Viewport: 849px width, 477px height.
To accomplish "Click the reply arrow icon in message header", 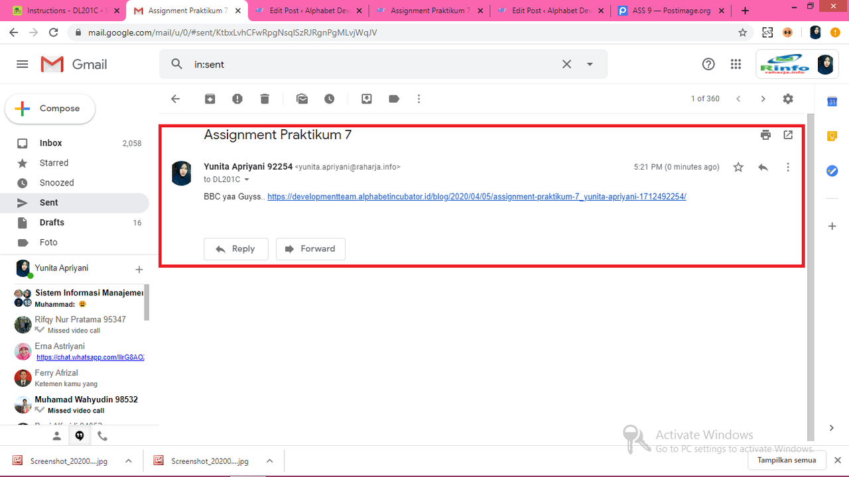I will (x=763, y=167).
